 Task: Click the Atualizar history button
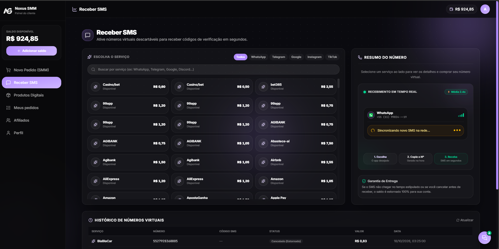(x=465, y=220)
